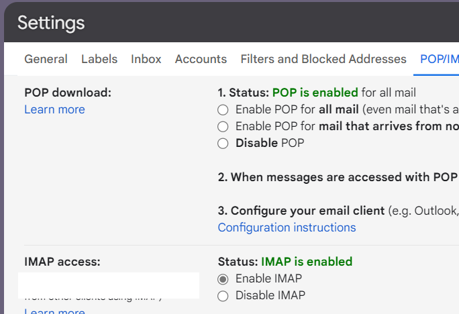Click the Configure your email client text
The image size is (459, 314).
(x=307, y=211)
